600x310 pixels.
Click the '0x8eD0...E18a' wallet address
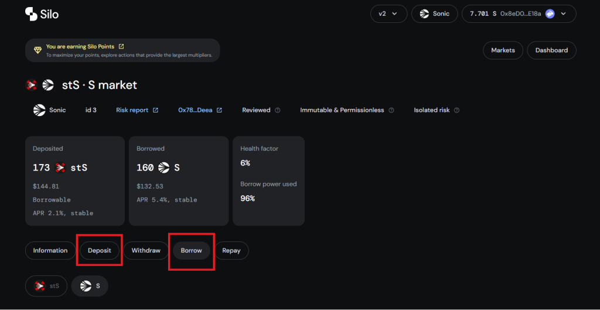coord(521,14)
